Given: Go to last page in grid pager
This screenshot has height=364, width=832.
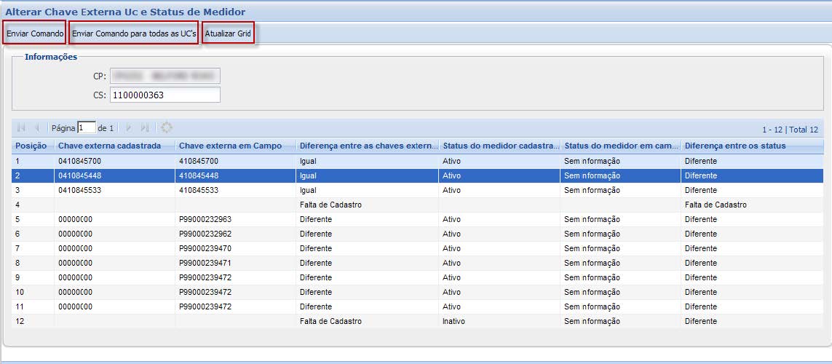Looking at the screenshot, I should click(145, 127).
